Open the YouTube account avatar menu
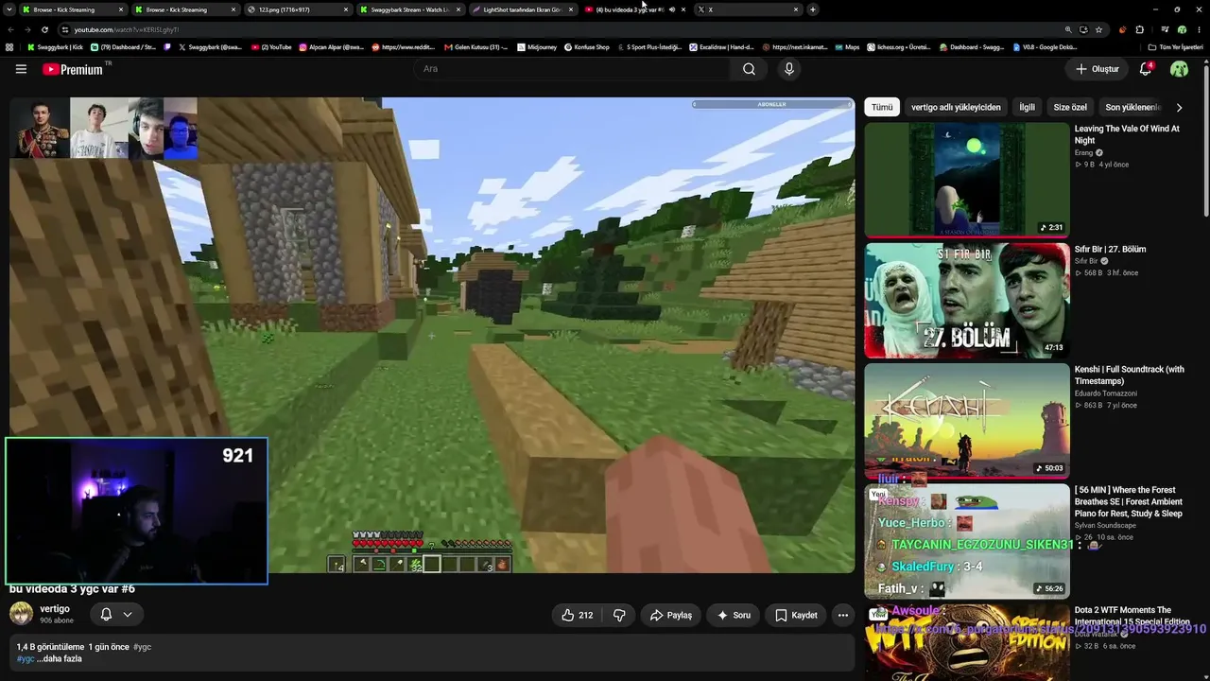Viewport: 1210px width, 681px height. [1179, 69]
